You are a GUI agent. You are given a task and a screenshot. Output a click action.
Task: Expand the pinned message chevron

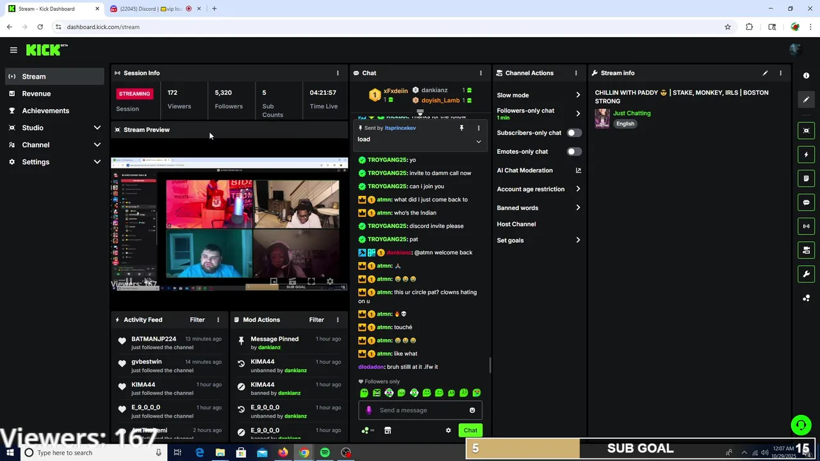click(478, 142)
